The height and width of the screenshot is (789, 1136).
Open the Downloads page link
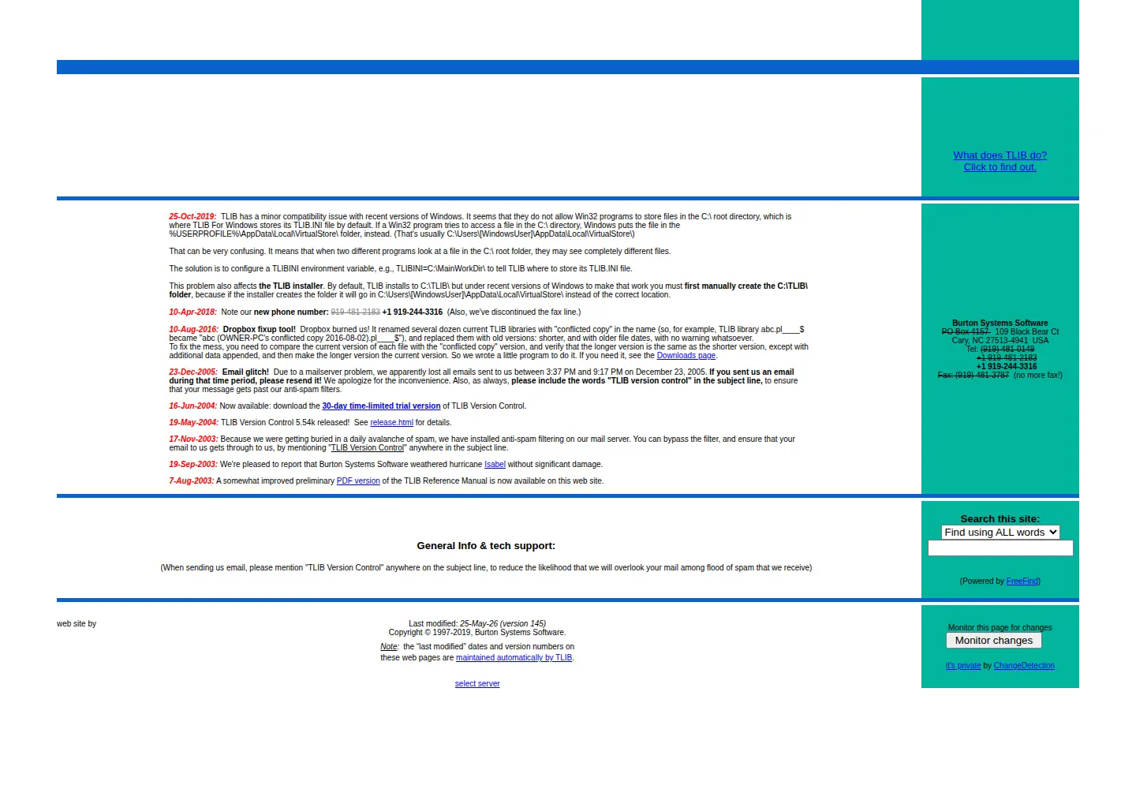[x=686, y=356]
